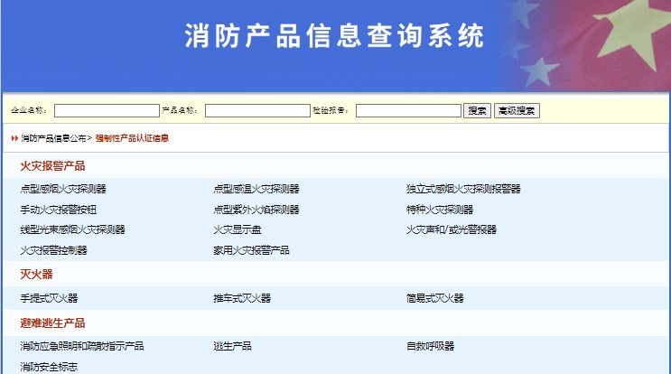Click the 检验报告 input field
Viewport: 671px width, 374px height.
click(x=408, y=111)
